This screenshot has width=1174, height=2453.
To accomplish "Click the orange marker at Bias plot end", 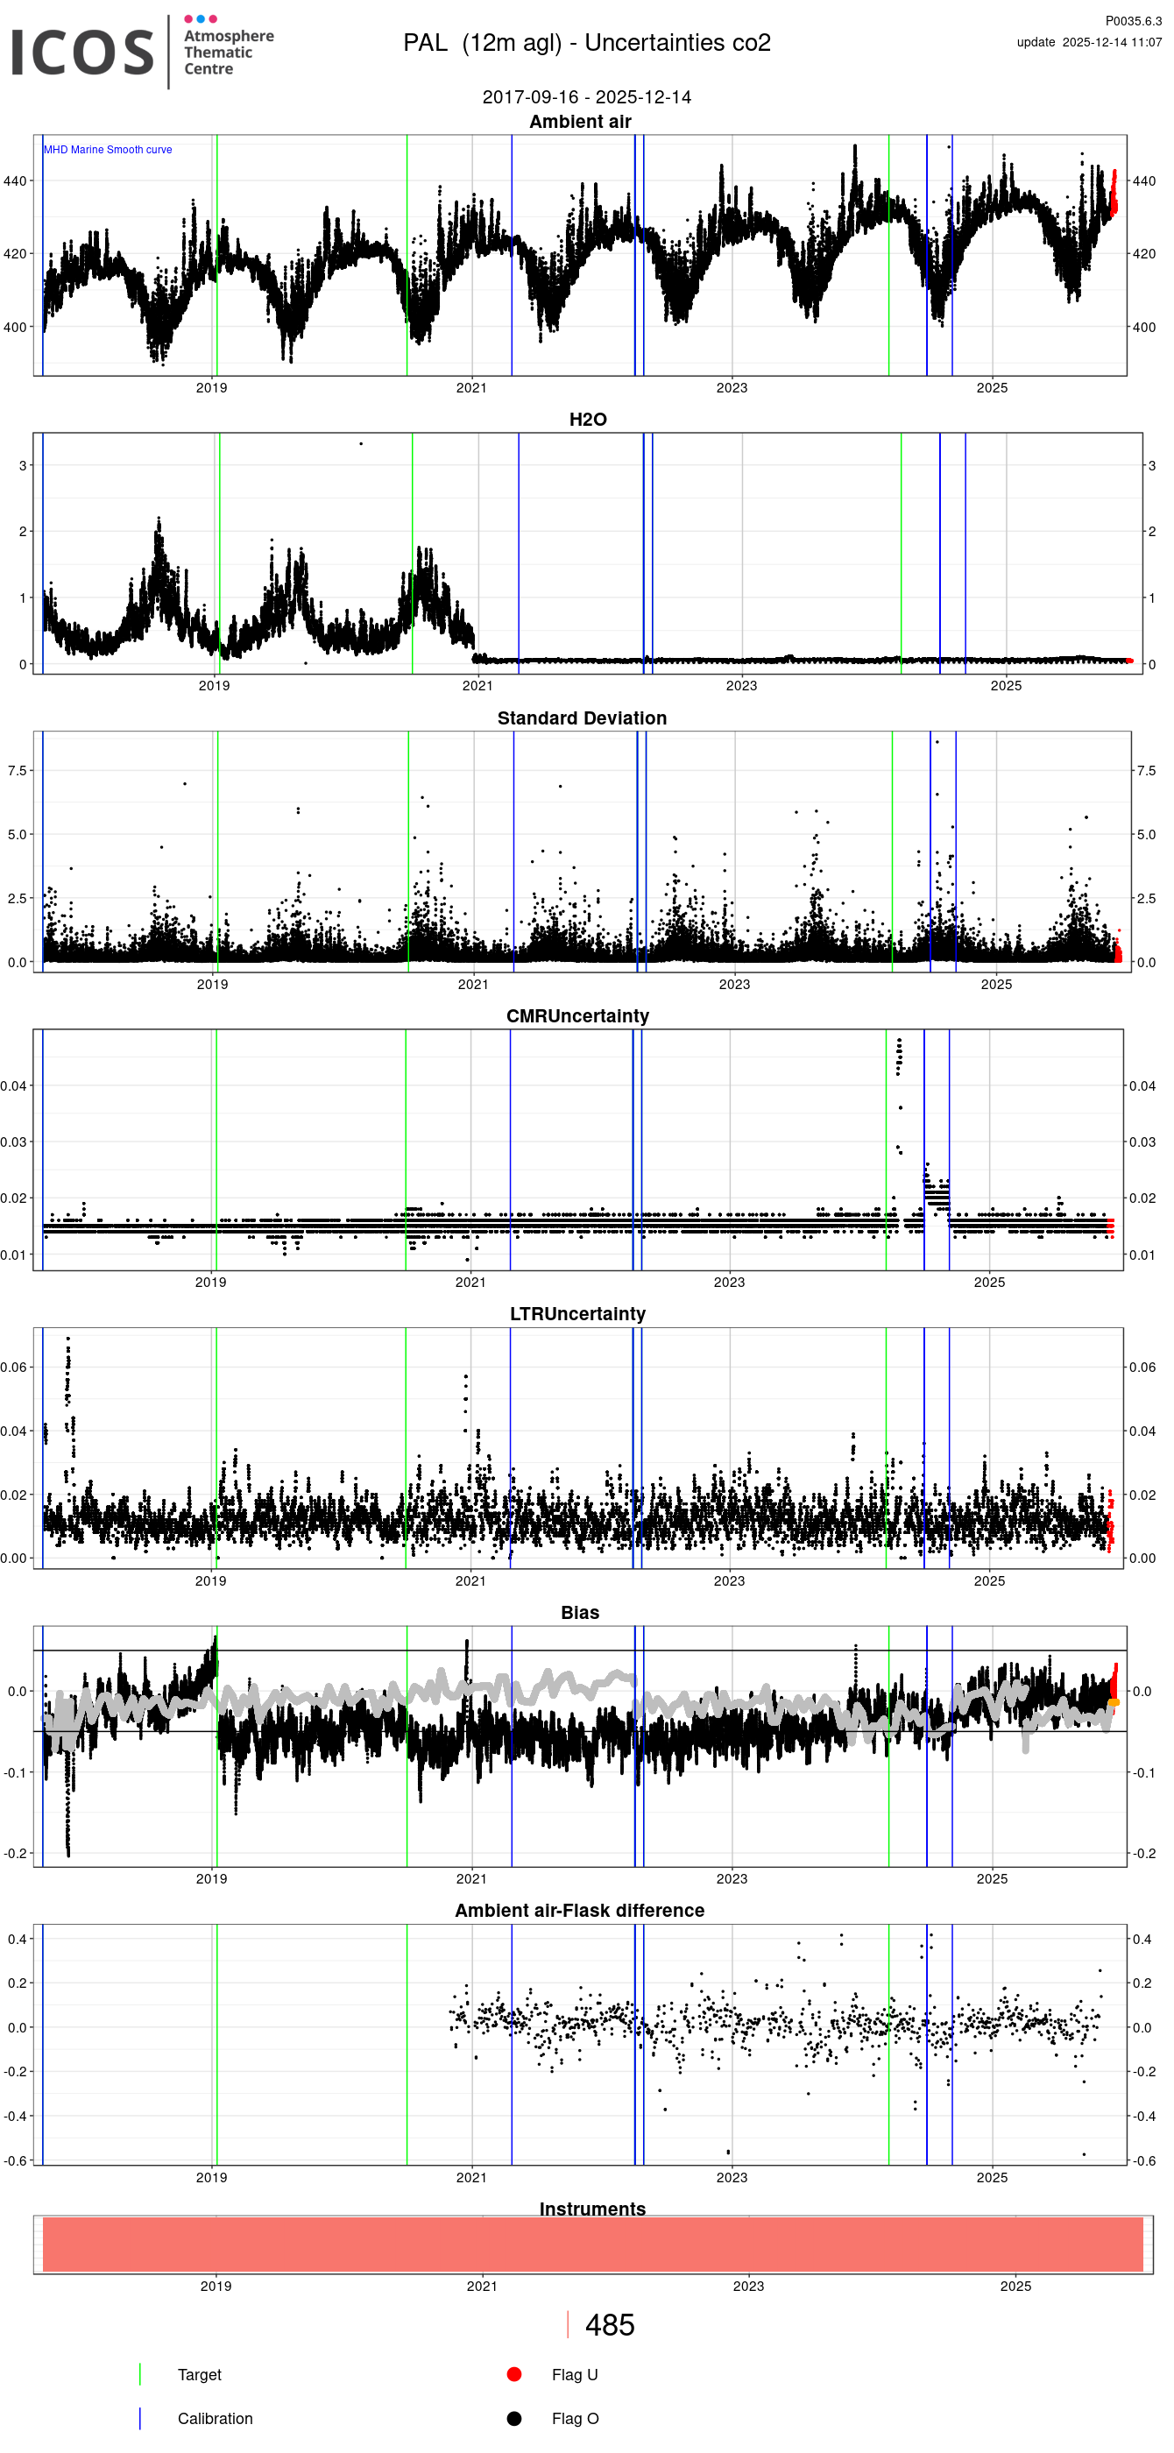I will (x=1113, y=1702).
